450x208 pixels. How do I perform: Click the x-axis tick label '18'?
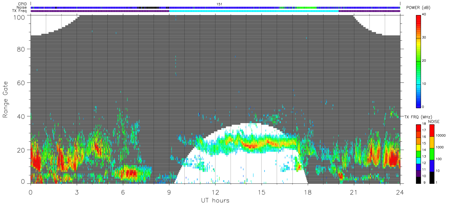pos(308,192)
